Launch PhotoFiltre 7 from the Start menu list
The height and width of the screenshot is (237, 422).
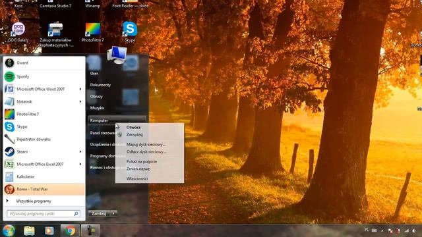tap(44, 114)
